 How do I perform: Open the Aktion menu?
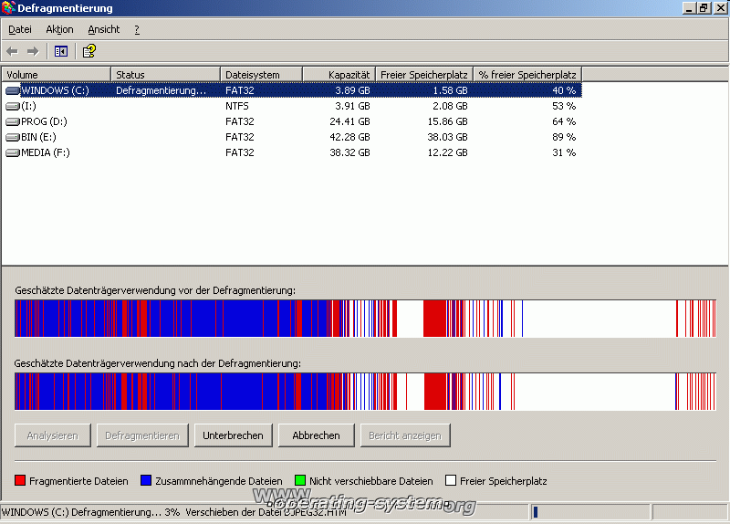(59, 29)
